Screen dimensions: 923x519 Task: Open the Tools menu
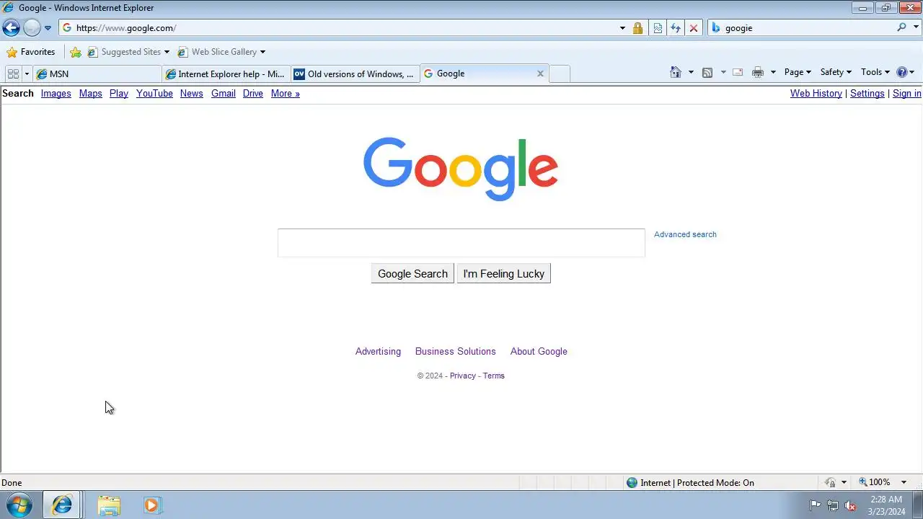pos(875,72)
